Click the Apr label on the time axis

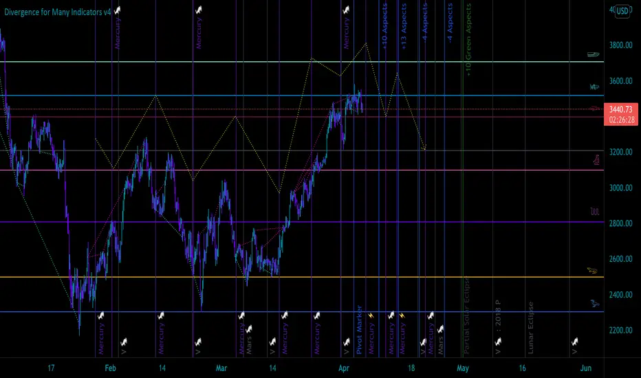[344, 368]
